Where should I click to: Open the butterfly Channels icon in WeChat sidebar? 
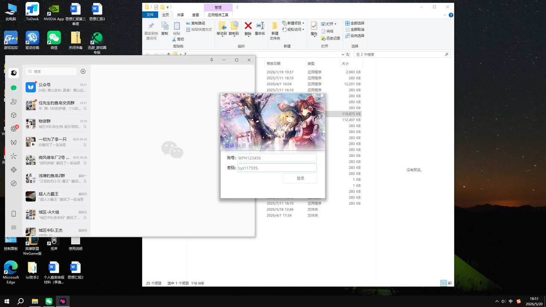[x=14, y=142]
